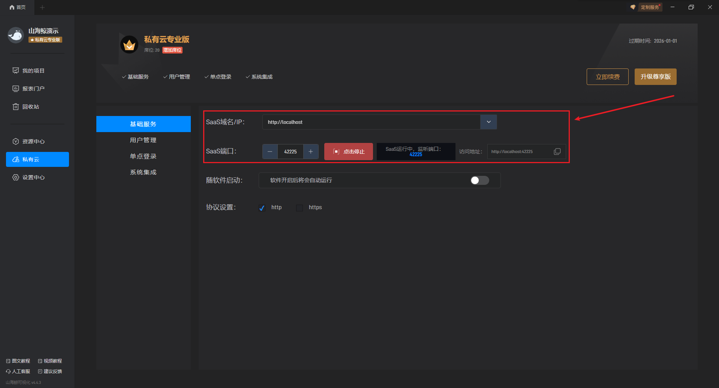Select 系统集成 section tab

[x=144, y=172]
